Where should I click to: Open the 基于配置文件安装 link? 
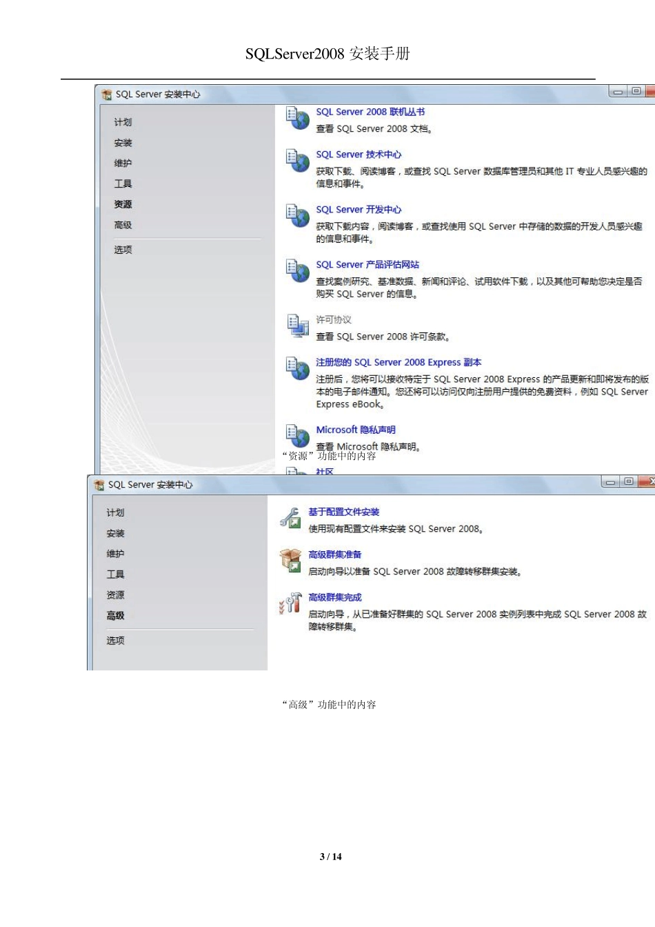tap(343, 512)
